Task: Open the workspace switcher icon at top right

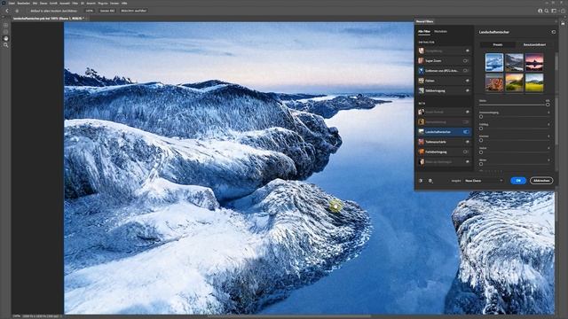Action: 554,11
